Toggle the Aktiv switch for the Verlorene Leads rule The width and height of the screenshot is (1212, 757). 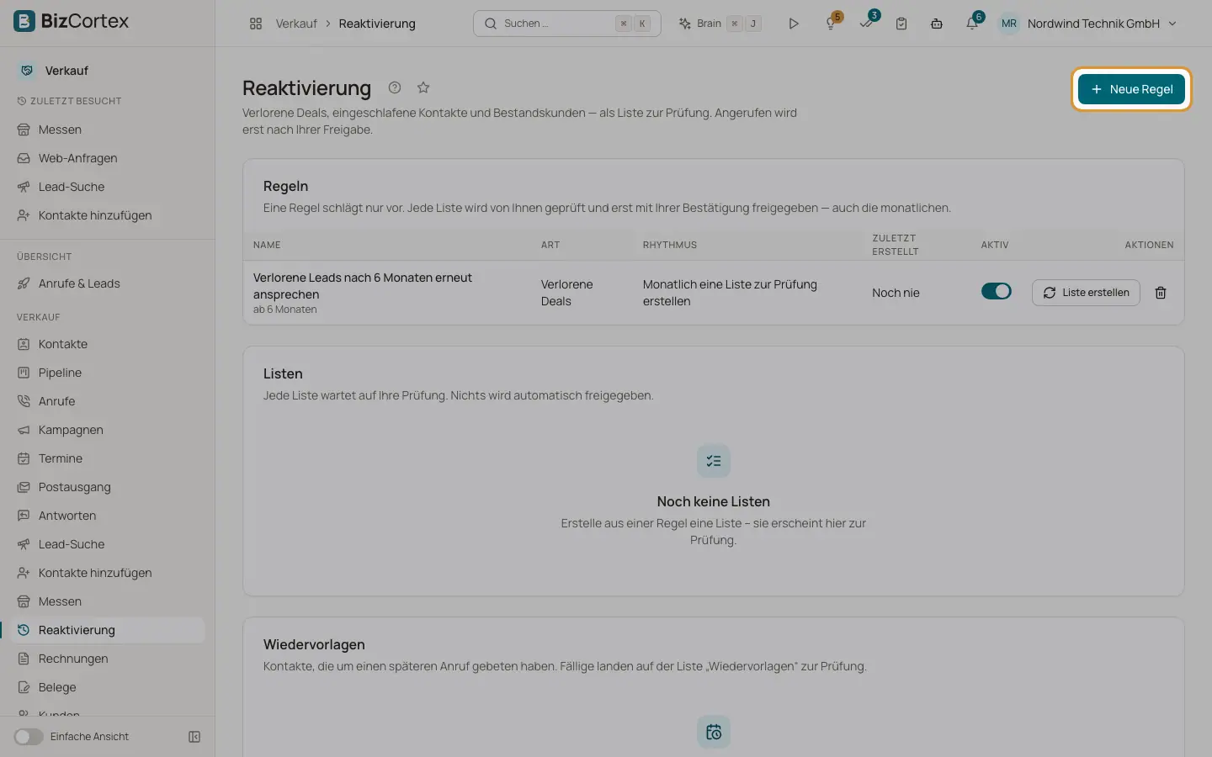coord(997,291)
